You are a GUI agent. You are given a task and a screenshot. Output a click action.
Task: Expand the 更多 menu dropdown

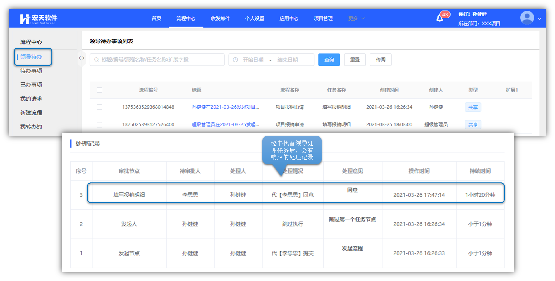click(356, 18)
